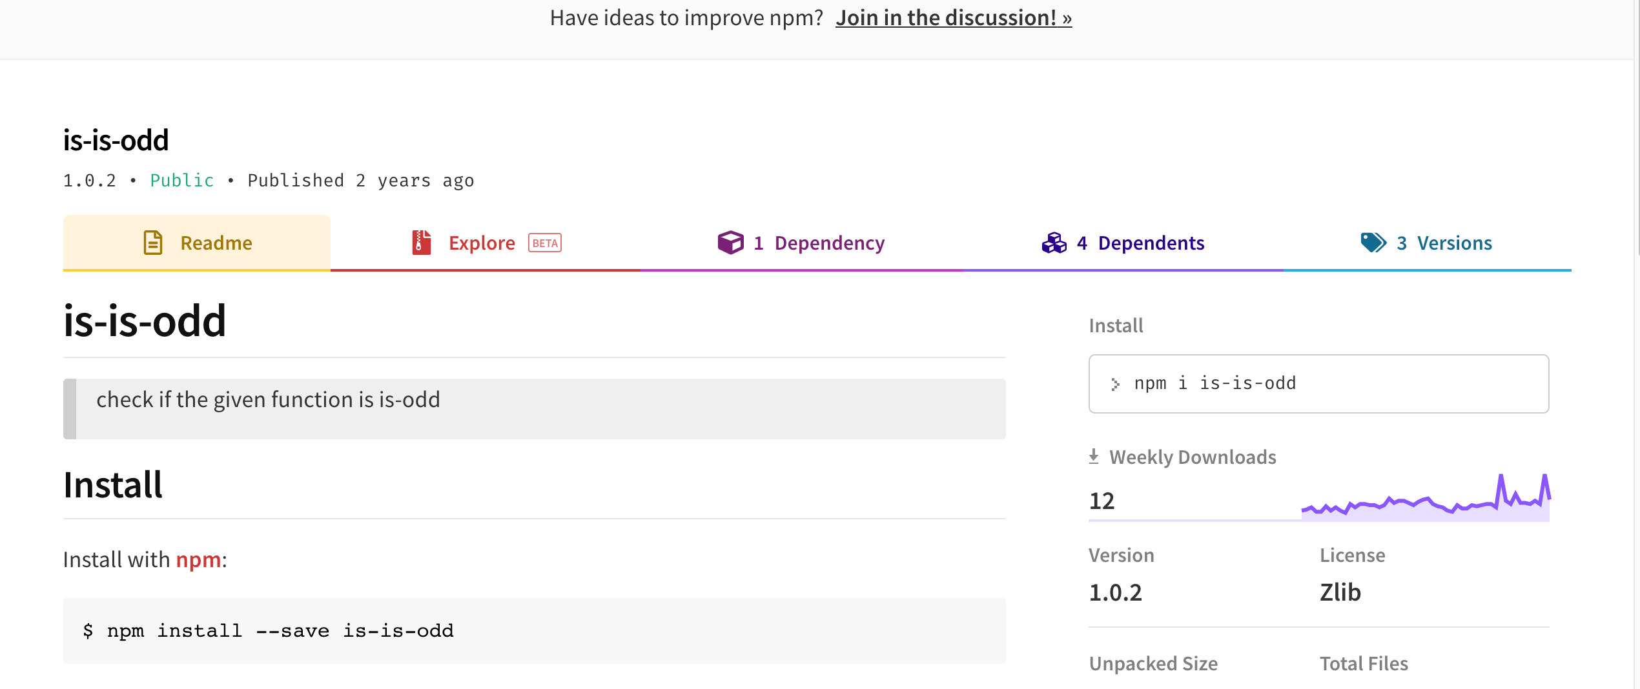Image resolution: width=1640 pixels, height=689 pixels.
Task: Click the Weekly Downloads arrow icon
Action: (x=1094, y=457)
